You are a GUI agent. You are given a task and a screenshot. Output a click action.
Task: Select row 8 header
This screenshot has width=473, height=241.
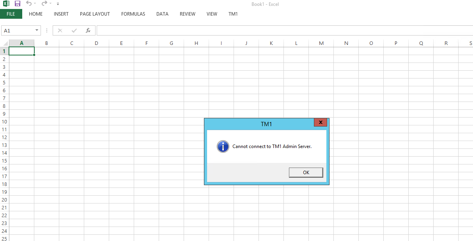pyautogui.click(x=4, y=106)
